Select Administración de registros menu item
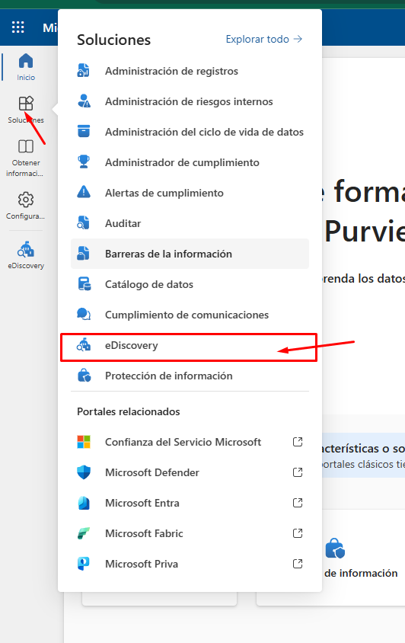Image resolution: width=405 pixels, height=643 pixels. 190,71
